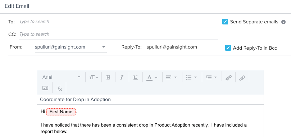291x137 pixels.
Task: Open the text color picker
Action: pos(152,78)
